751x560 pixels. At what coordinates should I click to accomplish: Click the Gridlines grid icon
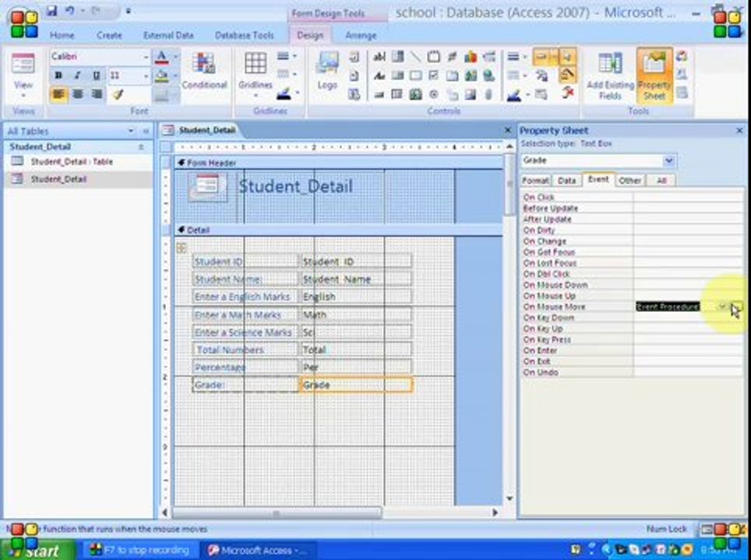point(256,64)
